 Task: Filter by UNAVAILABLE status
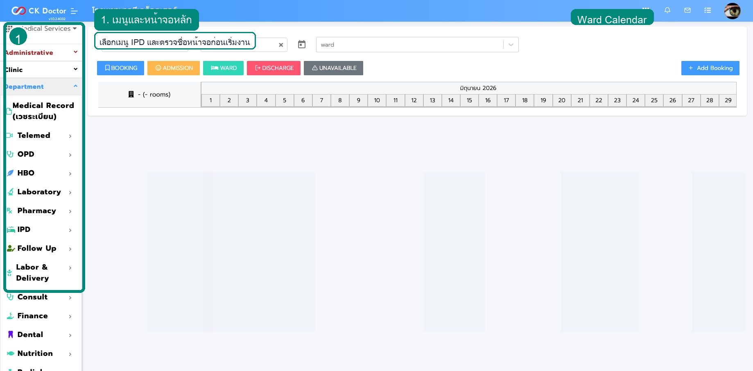[x=333, y=68]
